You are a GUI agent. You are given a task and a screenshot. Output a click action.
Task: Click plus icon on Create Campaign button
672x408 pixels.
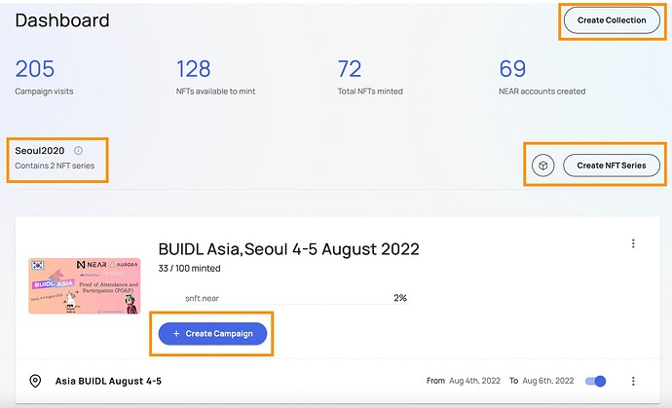(176, 333)
